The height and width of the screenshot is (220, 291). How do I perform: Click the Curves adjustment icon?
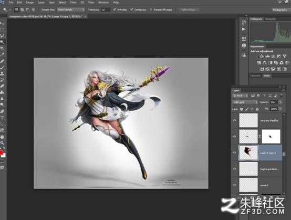[x=273, y=56]
